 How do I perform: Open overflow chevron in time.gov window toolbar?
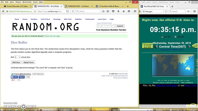pyautogui.click(x=188, y=11)
